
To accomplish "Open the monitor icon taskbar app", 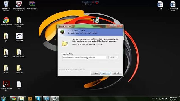I will 47,98.
